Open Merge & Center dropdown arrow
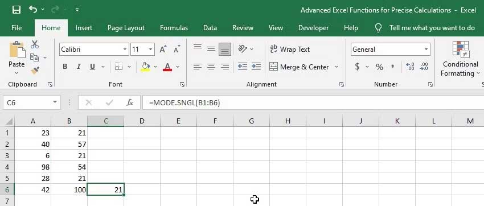 click(x=337, y=67)
